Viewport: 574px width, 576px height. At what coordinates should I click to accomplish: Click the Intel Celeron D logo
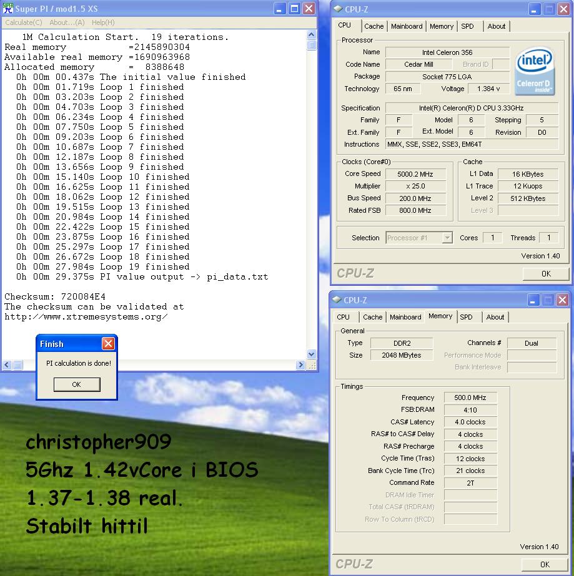[535, 71]
